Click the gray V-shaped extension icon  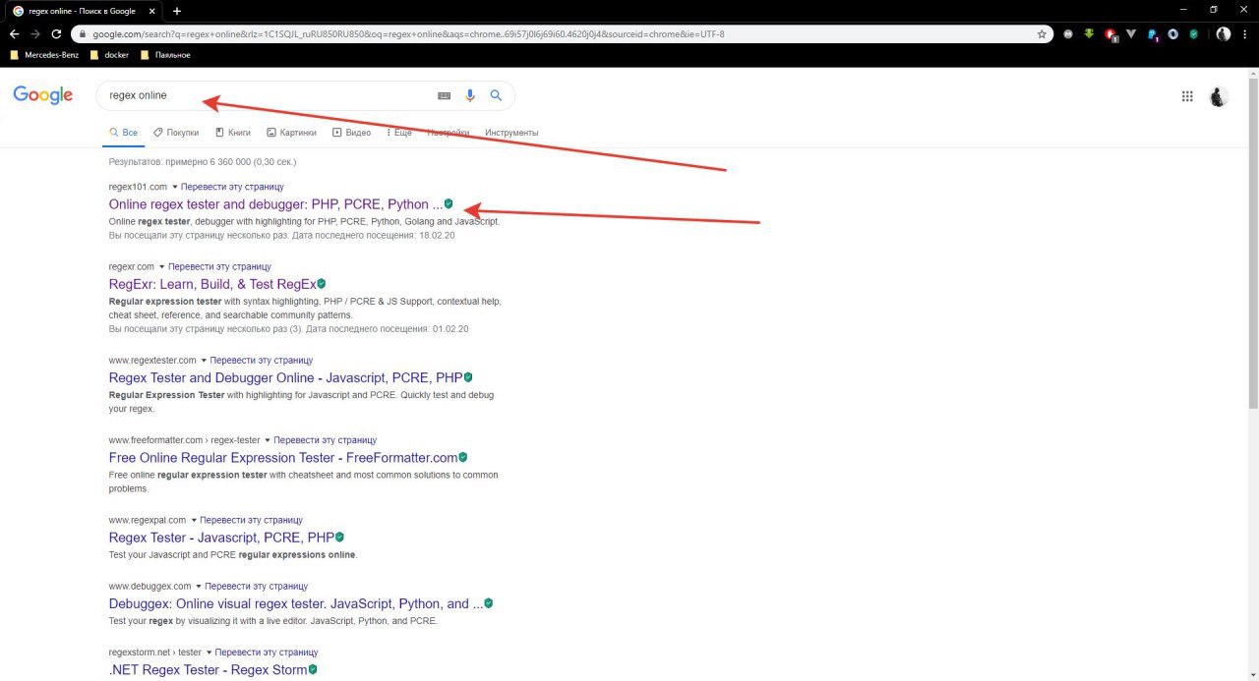click(1131, 33)
